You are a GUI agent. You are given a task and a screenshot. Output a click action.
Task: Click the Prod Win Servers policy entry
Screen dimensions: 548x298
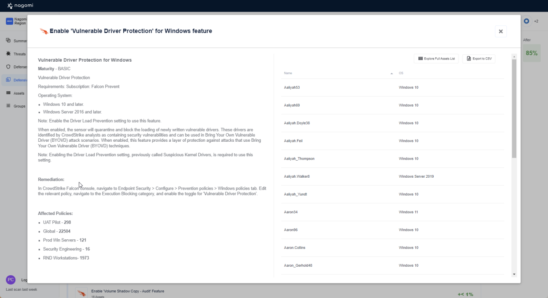(65, 240)
